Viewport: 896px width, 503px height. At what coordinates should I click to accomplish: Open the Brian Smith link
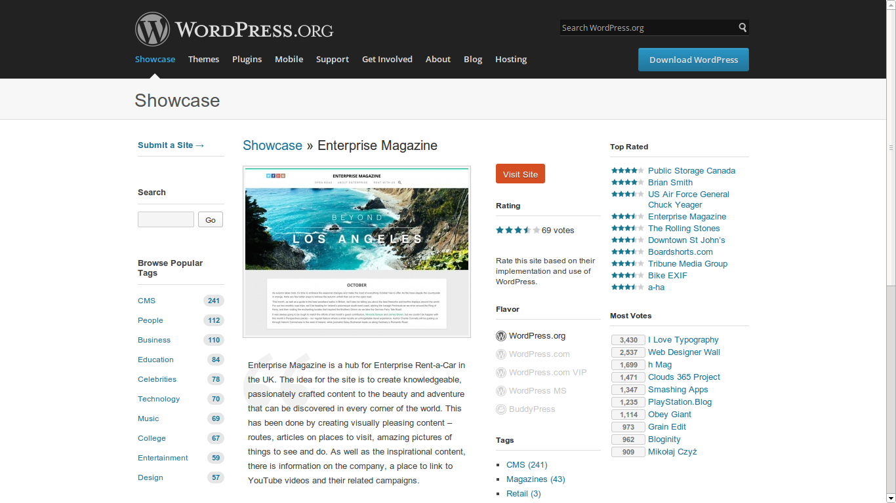(670, 183)
